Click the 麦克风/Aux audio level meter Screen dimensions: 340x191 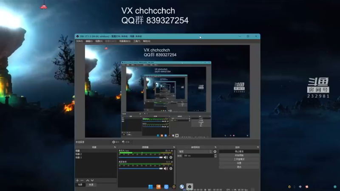click(146, 153)
